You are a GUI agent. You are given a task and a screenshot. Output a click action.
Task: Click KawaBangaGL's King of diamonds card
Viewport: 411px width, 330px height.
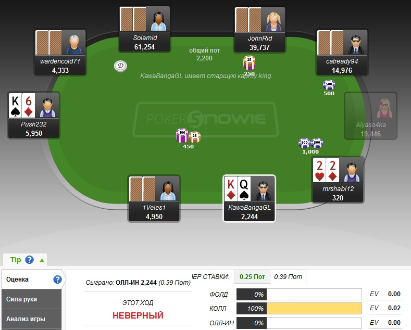coord(231,189)
